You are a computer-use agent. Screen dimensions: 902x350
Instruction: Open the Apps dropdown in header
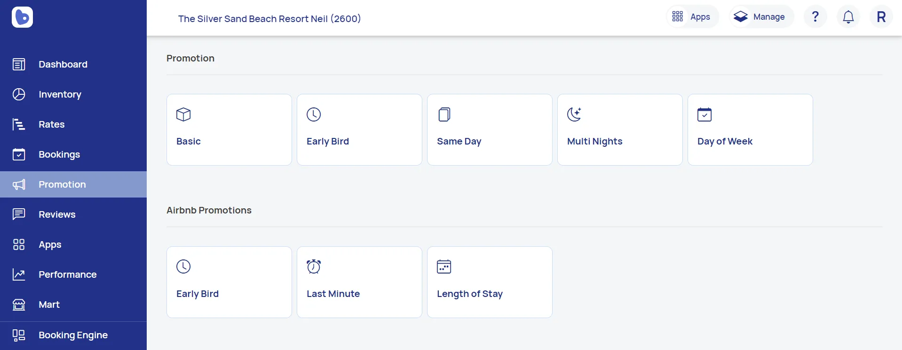tap(692, 17)
